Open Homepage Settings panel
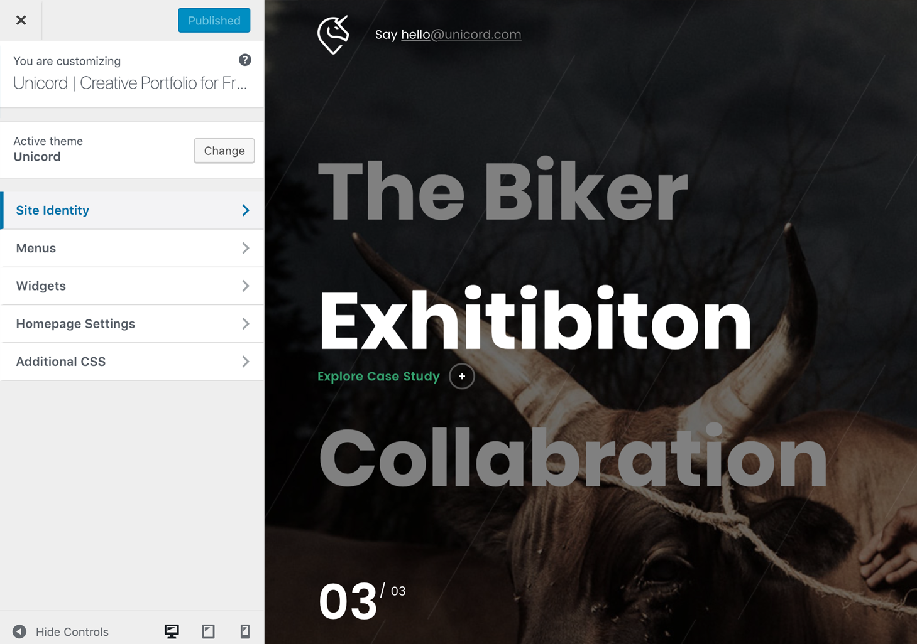 pyautogui.click(x=132, y=324)
